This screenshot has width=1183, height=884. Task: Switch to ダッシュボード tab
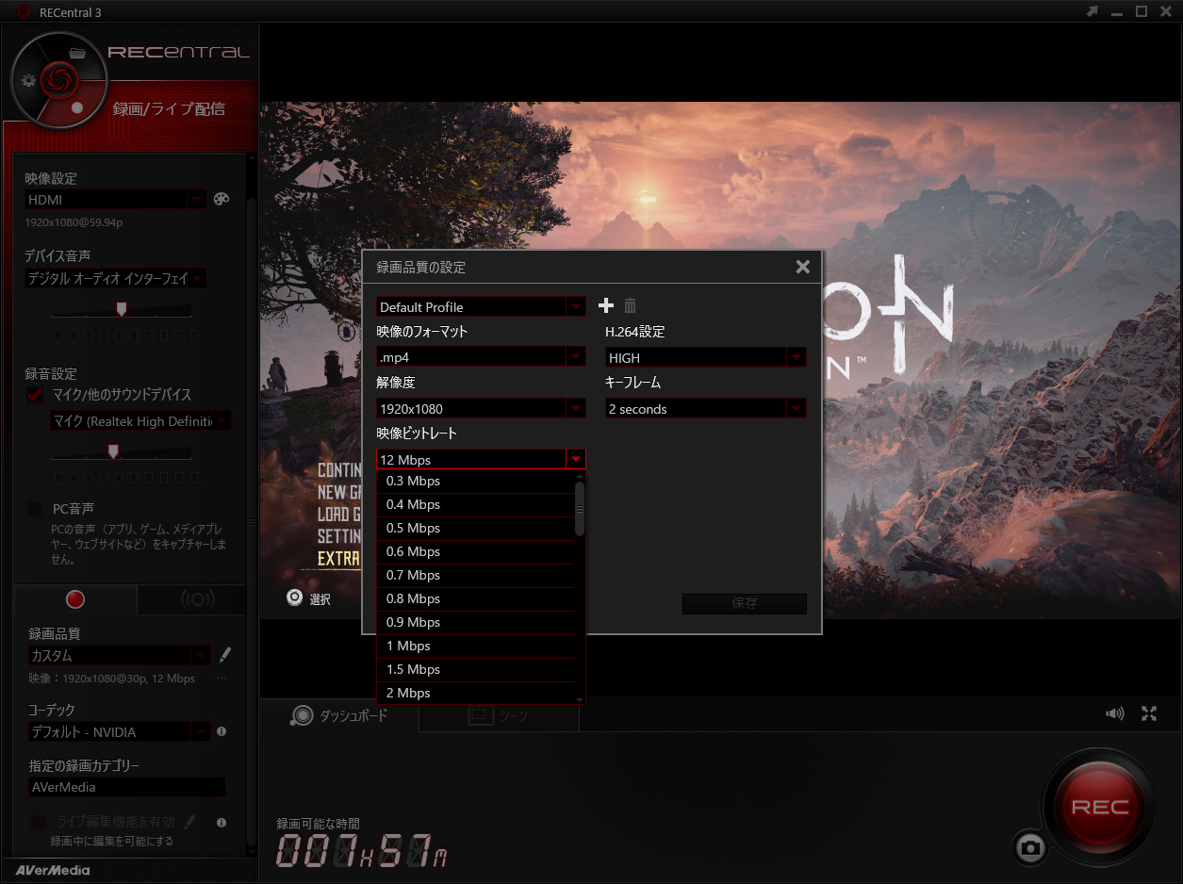(x=340, y=715)
